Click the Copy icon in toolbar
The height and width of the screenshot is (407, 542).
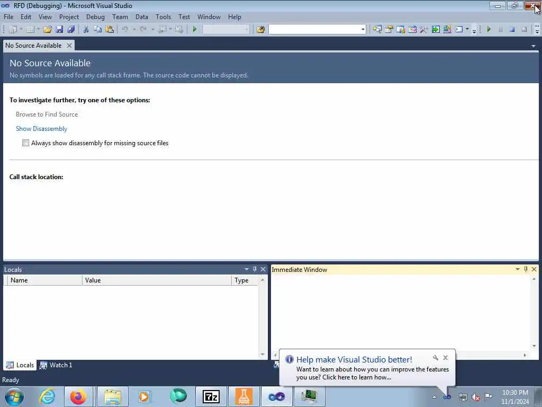coord(98,30)
